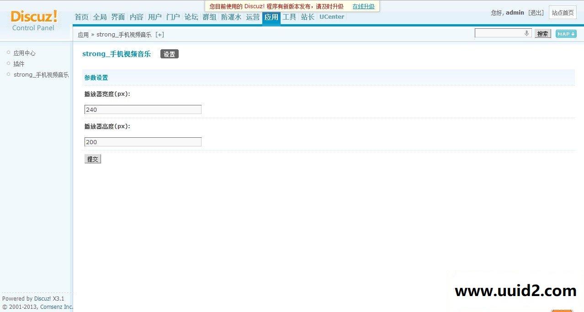Screen dimensions: 584x312
Task: Select 插件 in the left sidebar
Action: point(19,64)
